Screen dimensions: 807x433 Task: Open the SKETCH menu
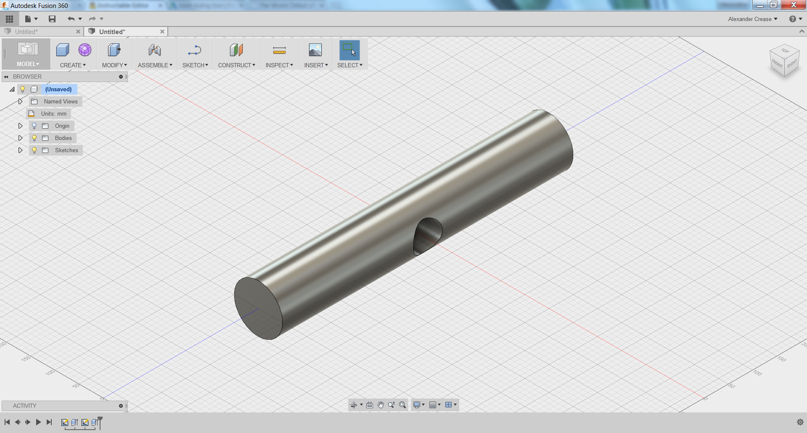click(x=195, y=65)
